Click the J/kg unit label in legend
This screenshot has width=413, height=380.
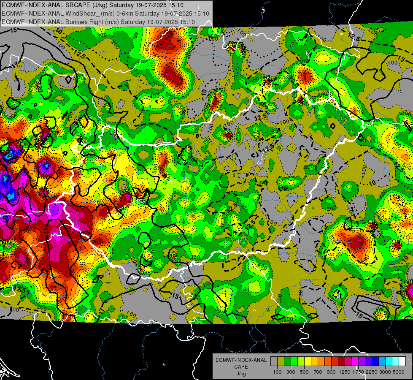click(241, 374)
